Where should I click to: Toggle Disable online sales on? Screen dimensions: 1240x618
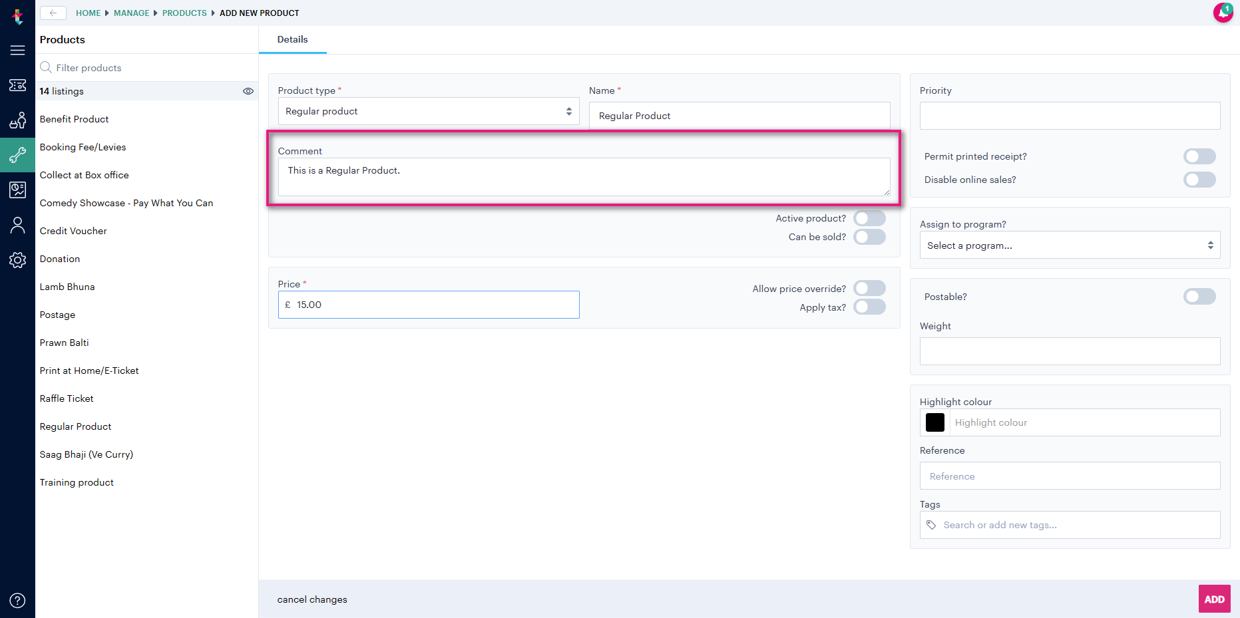point(1199,180)
